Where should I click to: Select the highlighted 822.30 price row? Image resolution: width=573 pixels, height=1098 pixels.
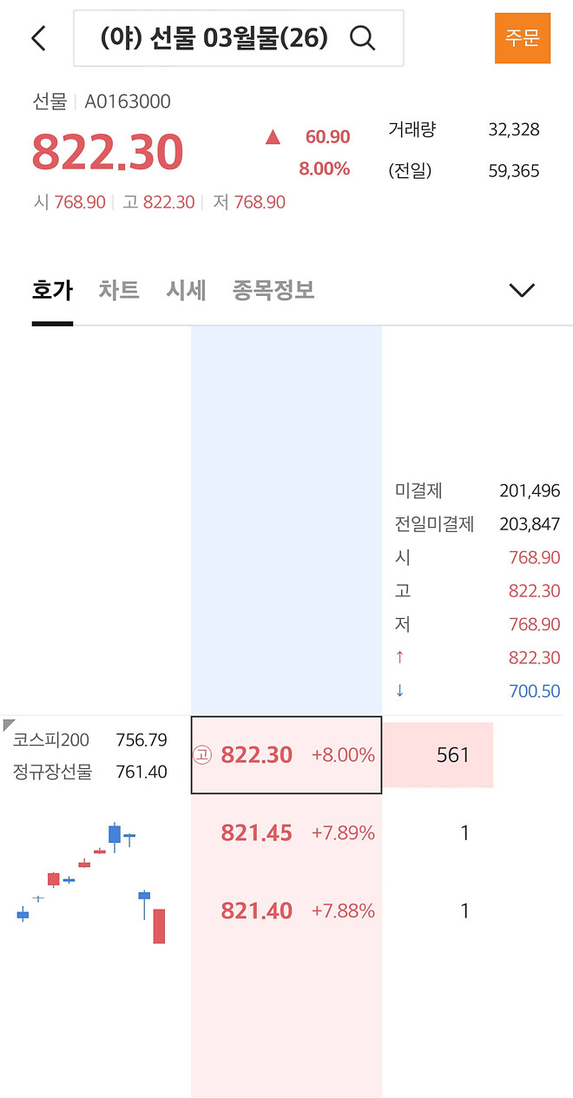point(285,755)
